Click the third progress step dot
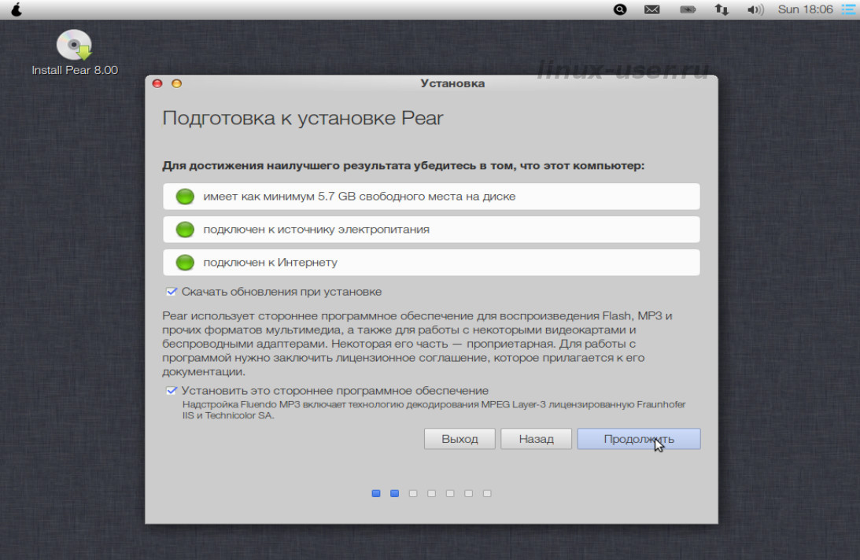The width and height of the screenshot is (860, 560). point(413,494)
